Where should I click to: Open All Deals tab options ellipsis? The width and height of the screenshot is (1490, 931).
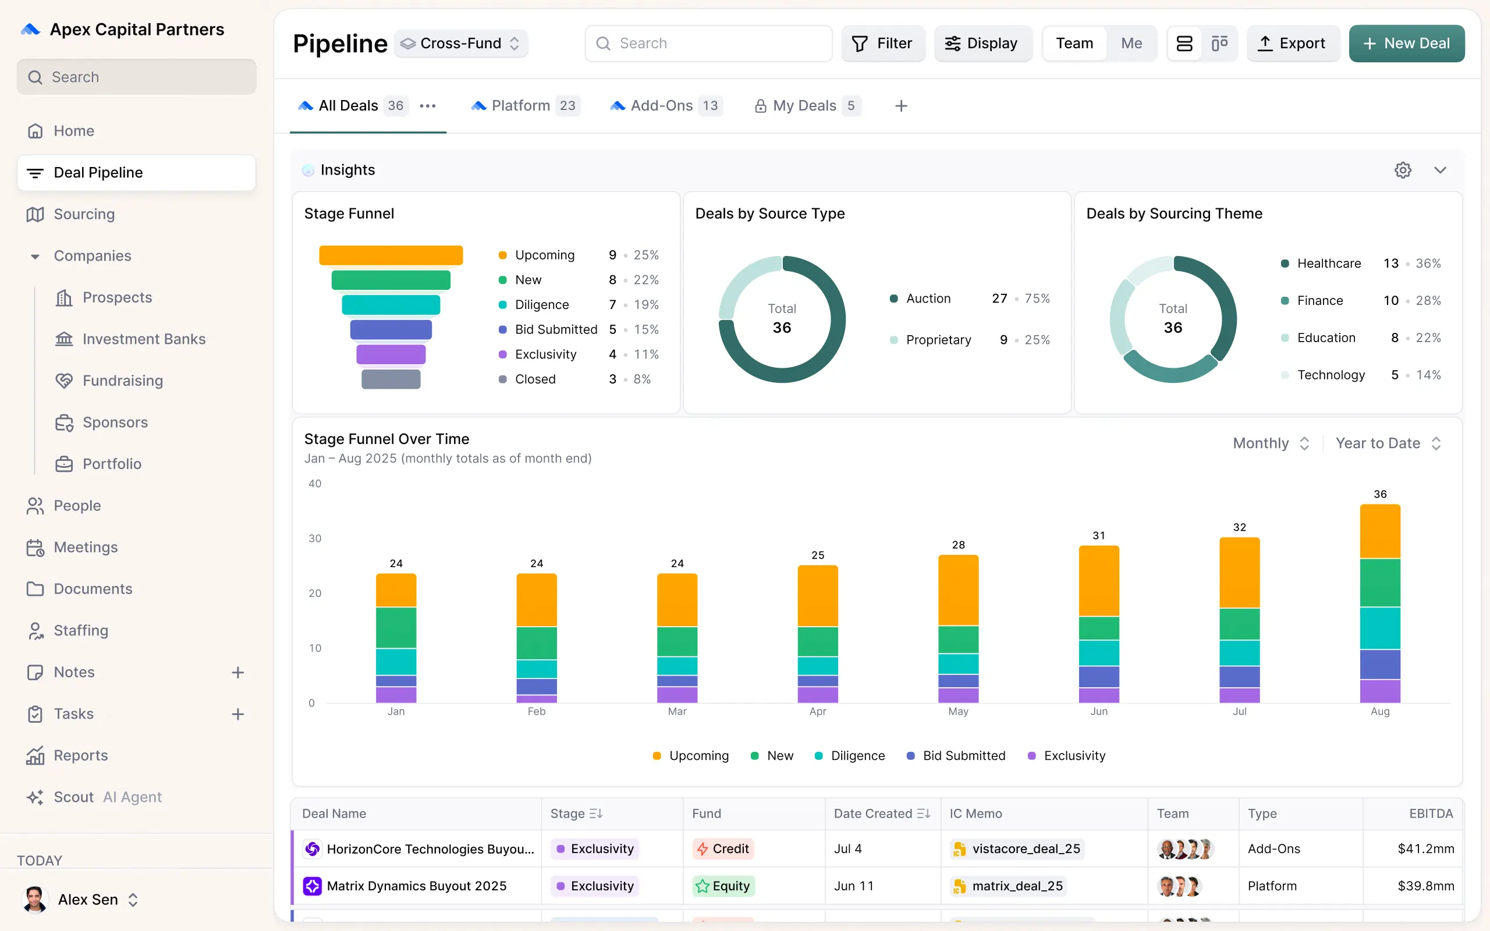pyautogui.click(x=427, y=106)
